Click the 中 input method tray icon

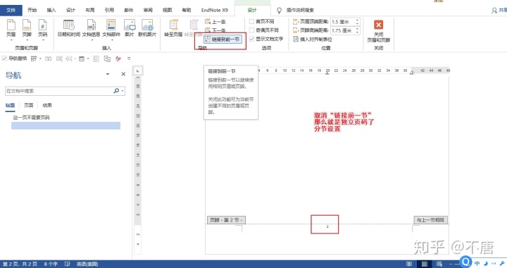click(x=477, y=263)
